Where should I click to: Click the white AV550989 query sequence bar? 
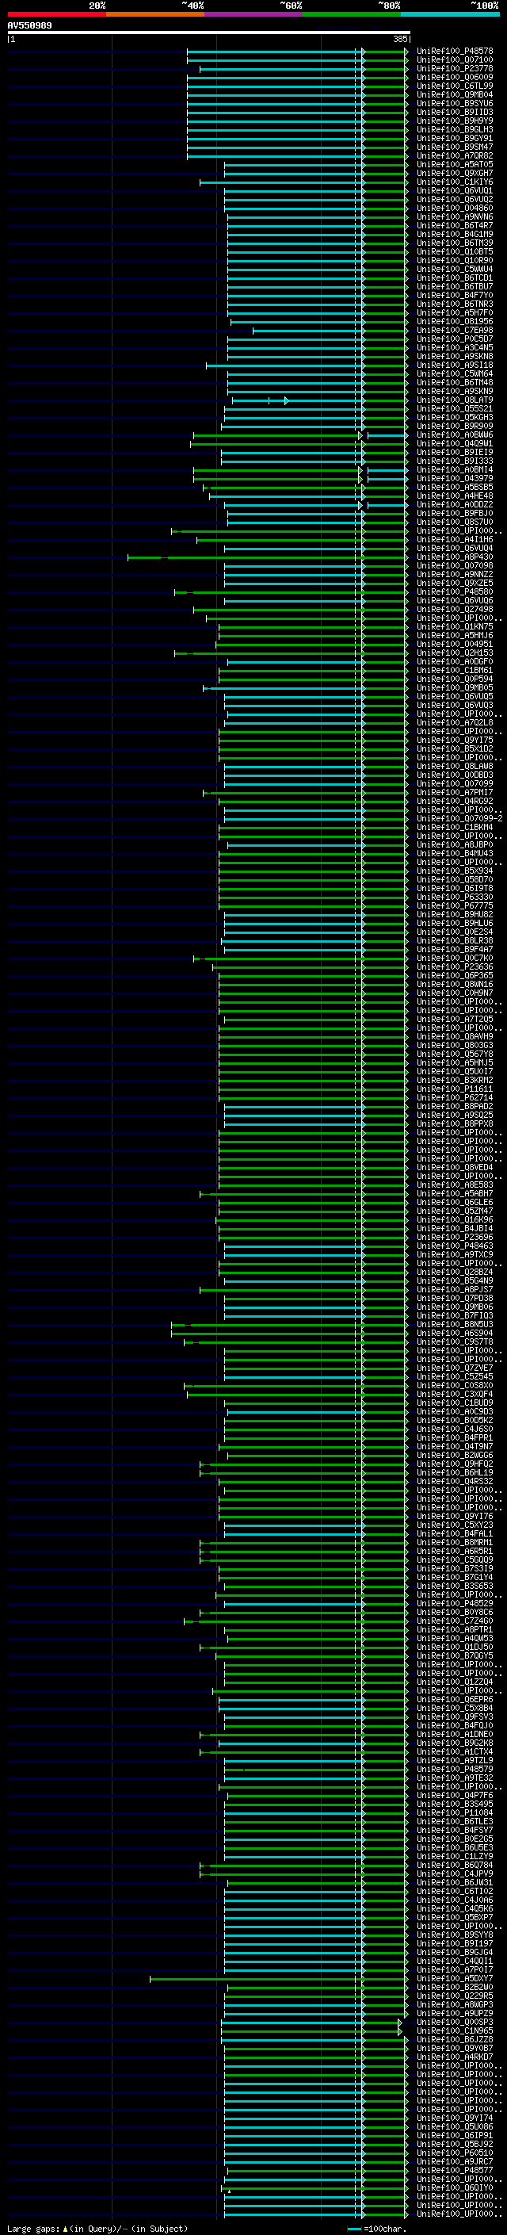(x=209, y=32)
